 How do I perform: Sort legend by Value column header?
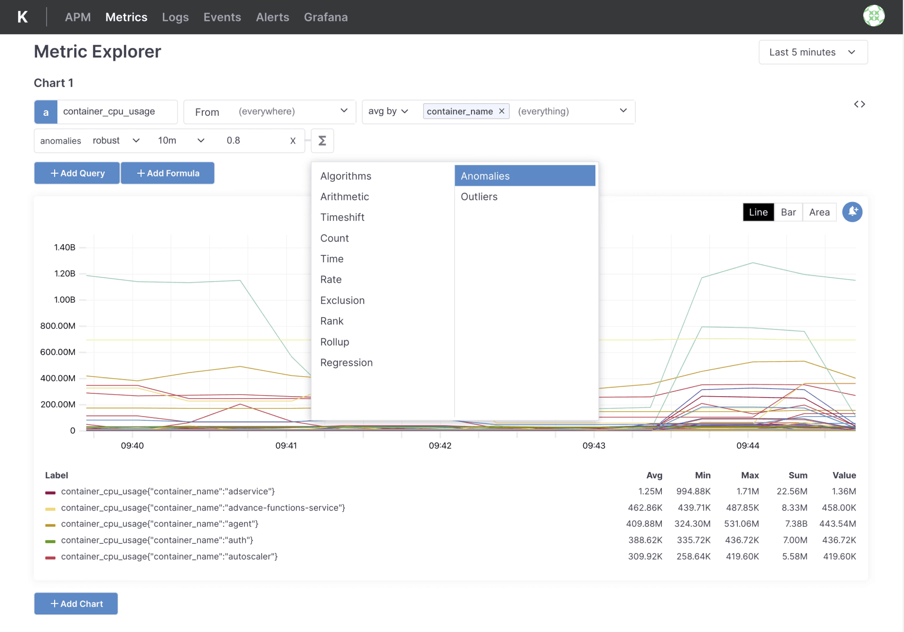click(x=844, y=475)
